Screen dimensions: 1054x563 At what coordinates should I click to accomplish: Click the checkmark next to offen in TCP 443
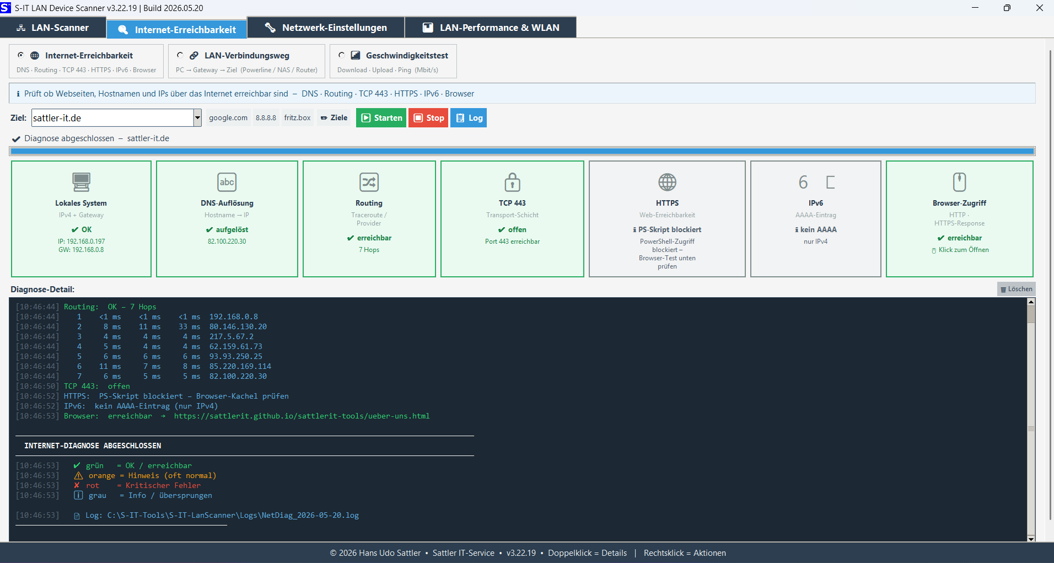501,230
